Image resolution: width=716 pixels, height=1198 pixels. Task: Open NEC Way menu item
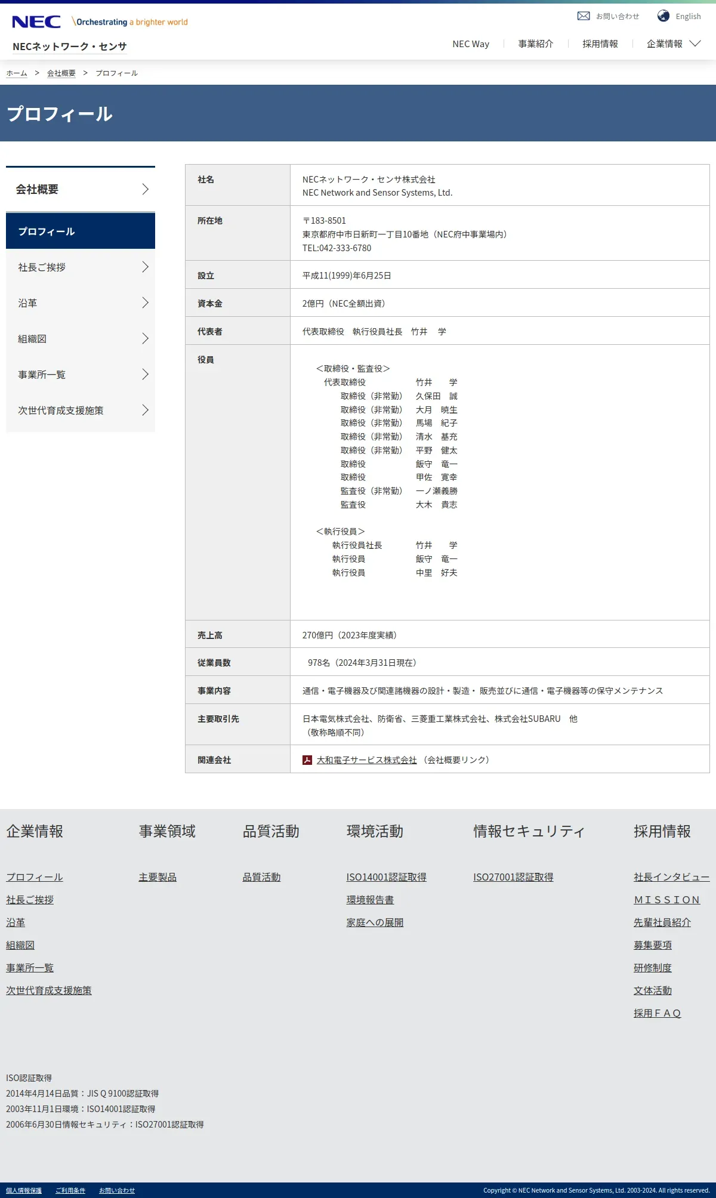[471, 44]
